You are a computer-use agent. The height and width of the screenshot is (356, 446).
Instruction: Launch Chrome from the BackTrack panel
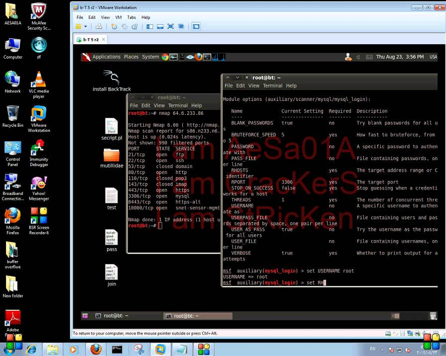[x=165, y=57]
